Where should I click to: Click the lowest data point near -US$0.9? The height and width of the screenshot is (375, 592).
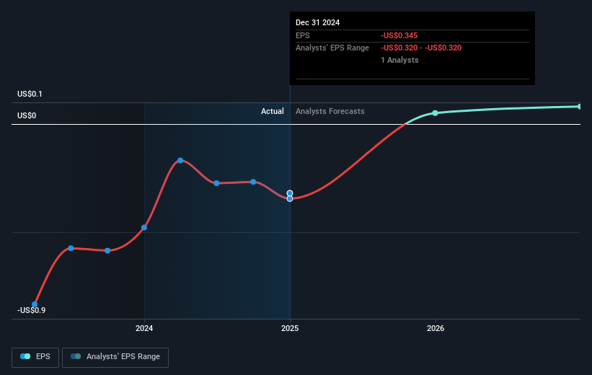pyautogui.click(x=35, y=304)
